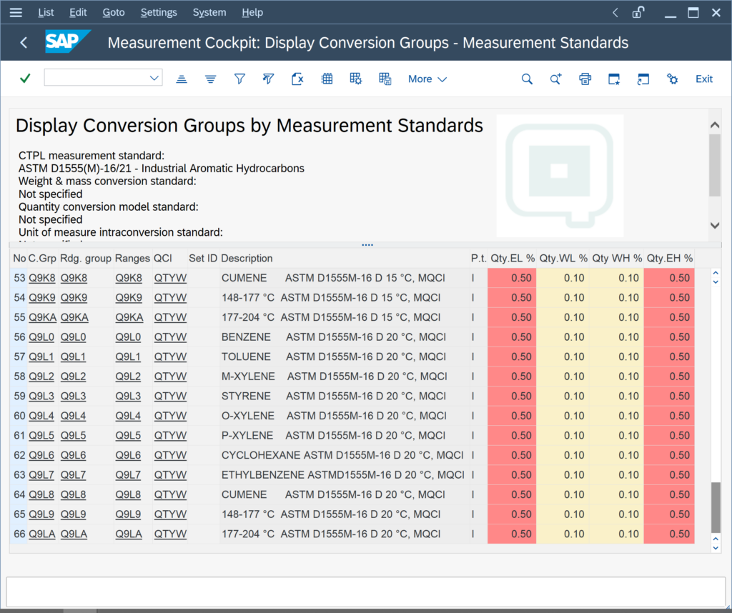The width and height of the screenshot is (732, 613).
Task: Click the No column header
Action: 19,259
